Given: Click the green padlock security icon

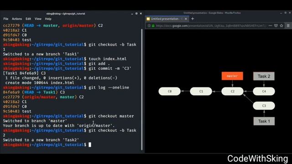Looking at the screenshot, I should [153, 26].
